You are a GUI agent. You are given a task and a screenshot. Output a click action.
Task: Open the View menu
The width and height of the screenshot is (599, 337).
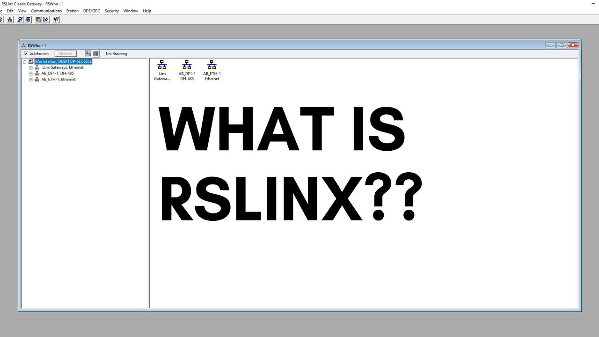pyautogui.click(x=22, y=11)
